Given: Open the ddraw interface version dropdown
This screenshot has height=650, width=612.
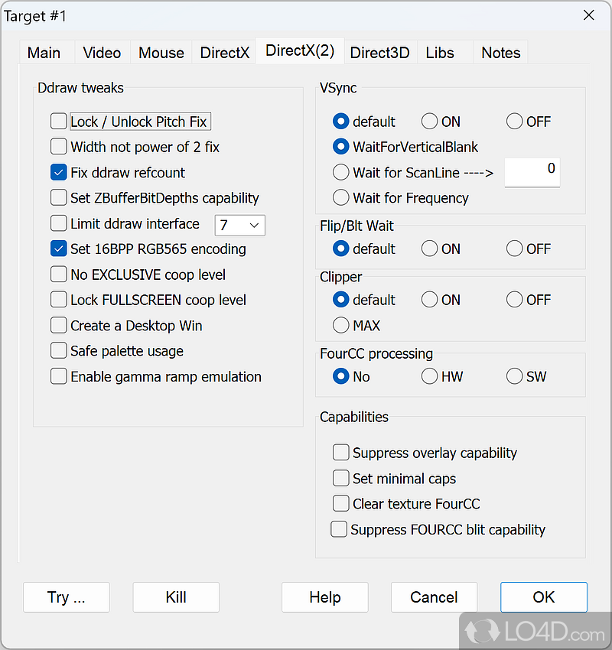Looking at the screenshot, I should tap(240, 225).
